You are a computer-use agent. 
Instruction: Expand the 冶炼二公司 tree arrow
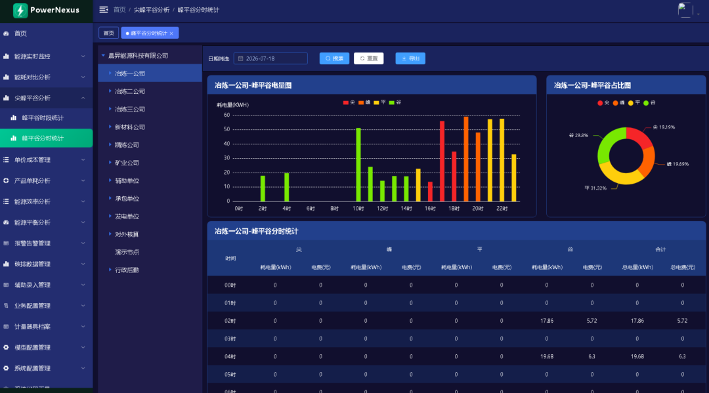pos(110,91)
